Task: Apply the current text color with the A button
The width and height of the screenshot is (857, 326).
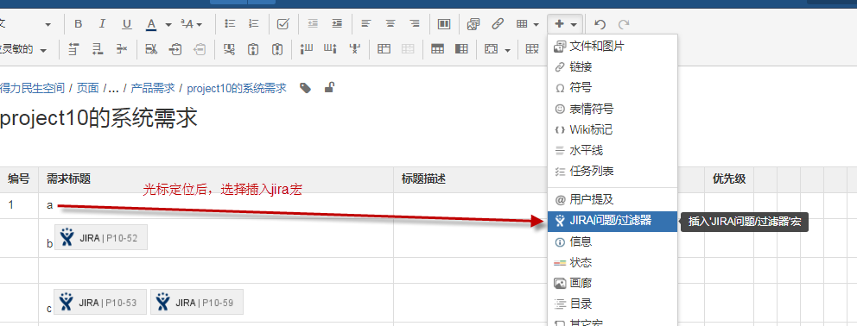Action: coord(151,24)
